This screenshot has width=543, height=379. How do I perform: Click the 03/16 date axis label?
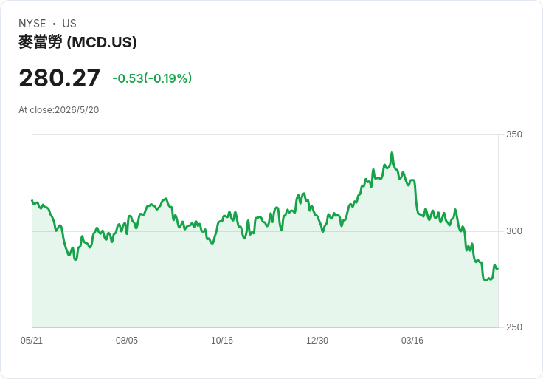(412, 340)
